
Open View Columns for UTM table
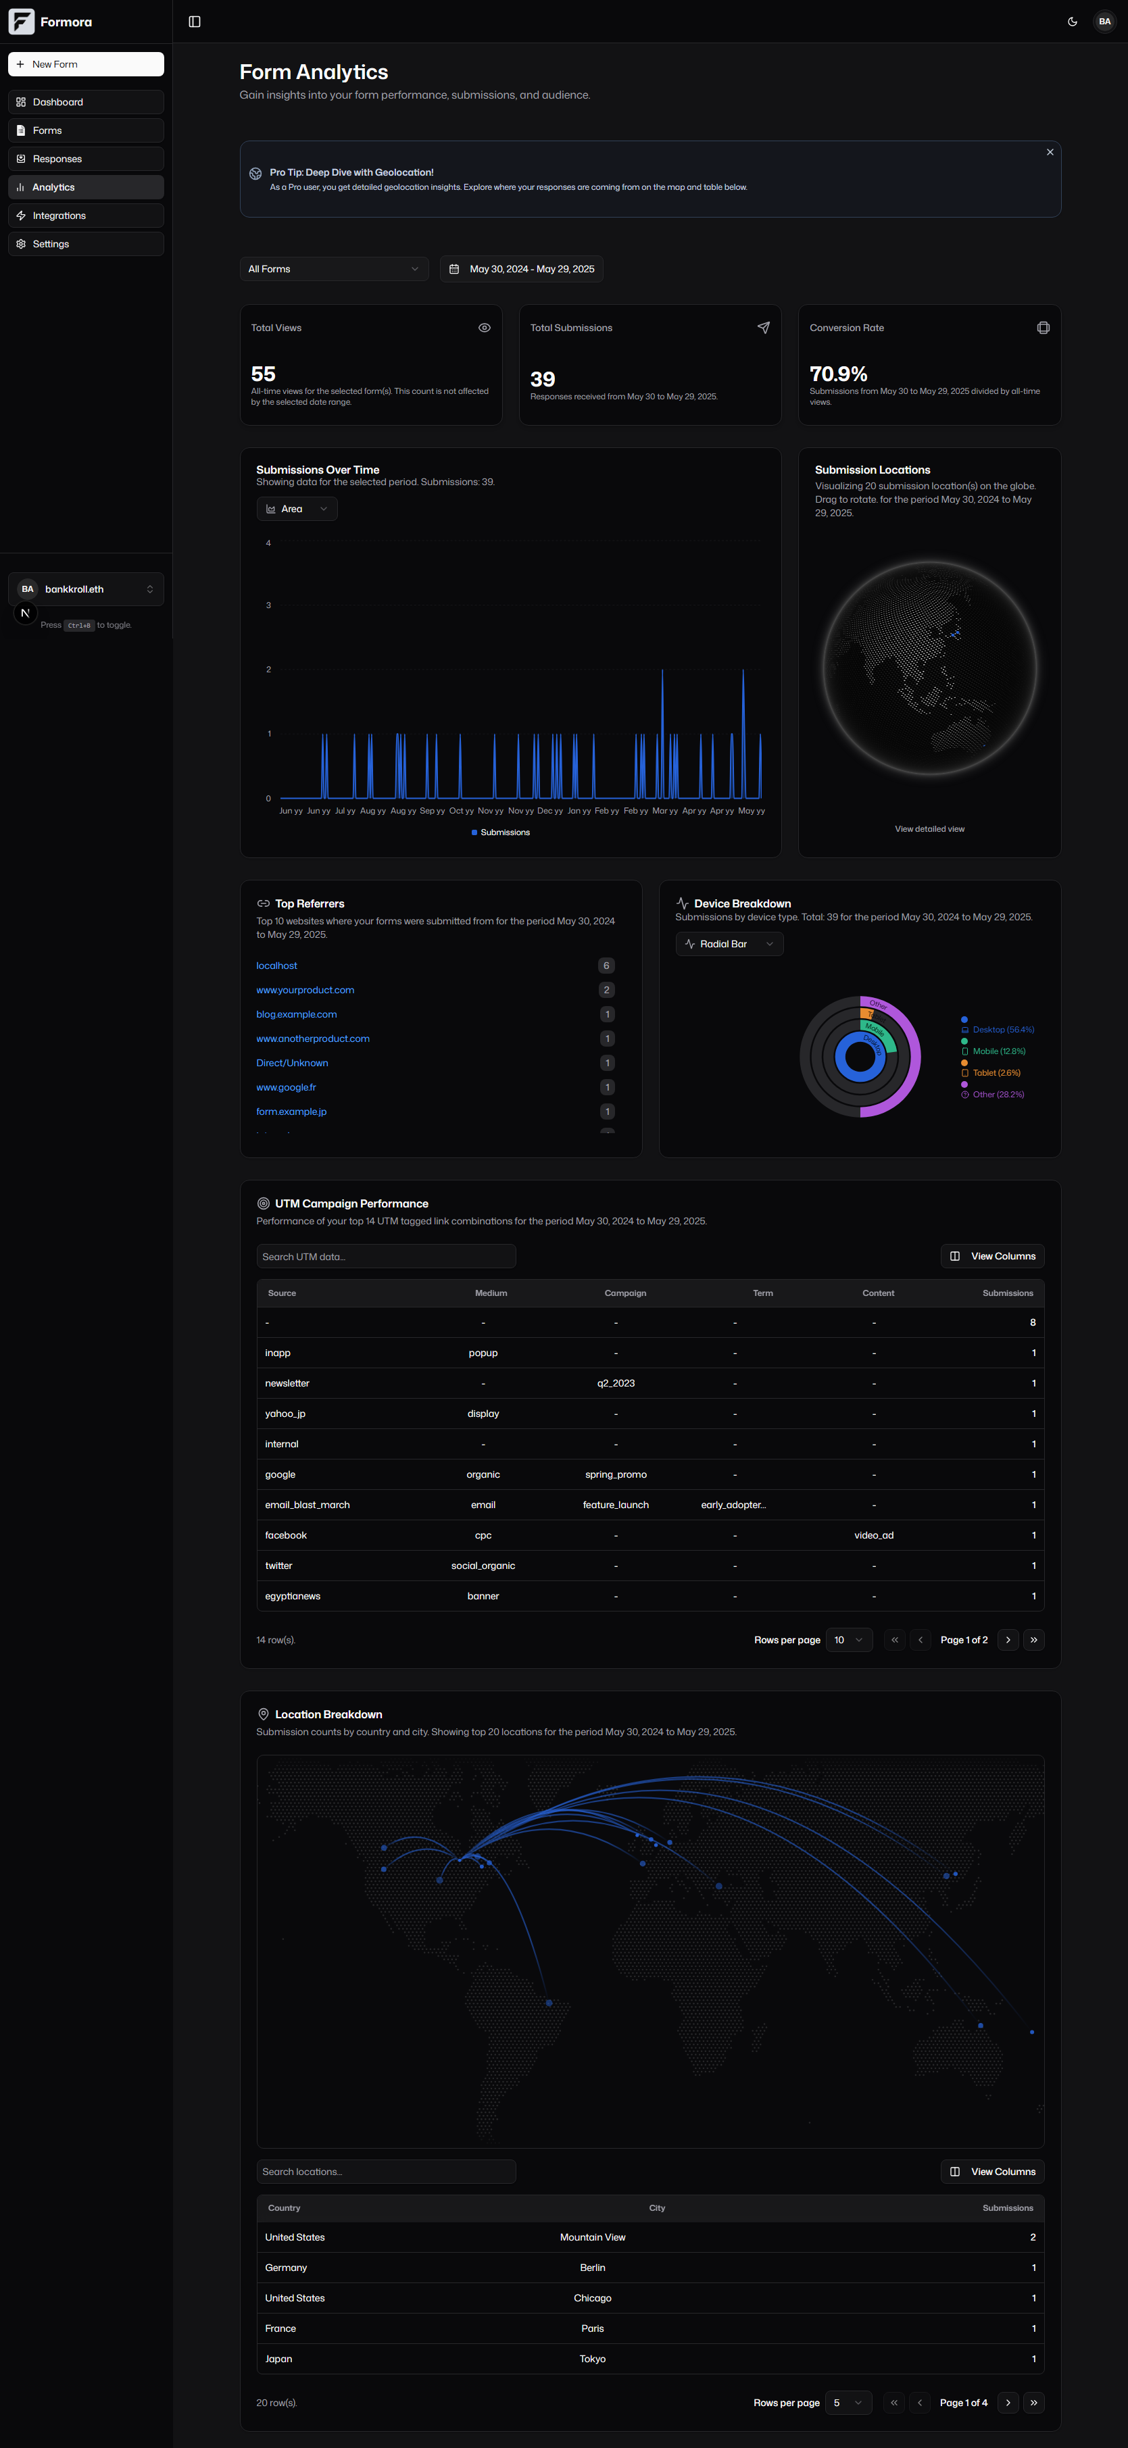(992, 1256)
